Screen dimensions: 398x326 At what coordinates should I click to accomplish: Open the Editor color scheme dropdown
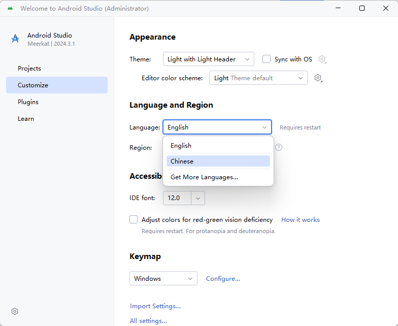258,78
